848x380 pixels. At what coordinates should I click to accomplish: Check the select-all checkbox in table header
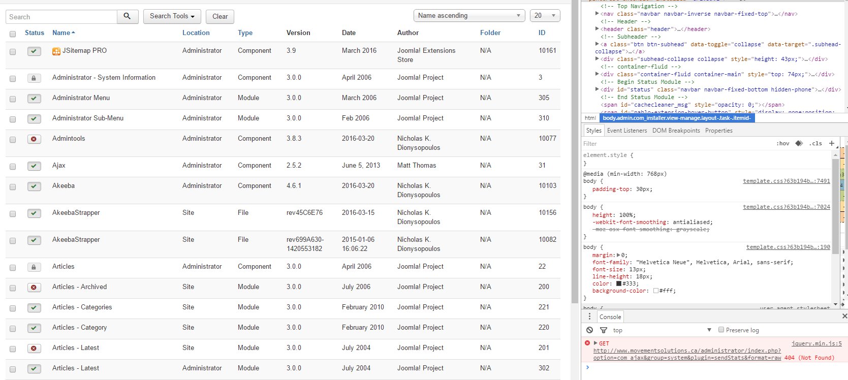tap(13, 34)
